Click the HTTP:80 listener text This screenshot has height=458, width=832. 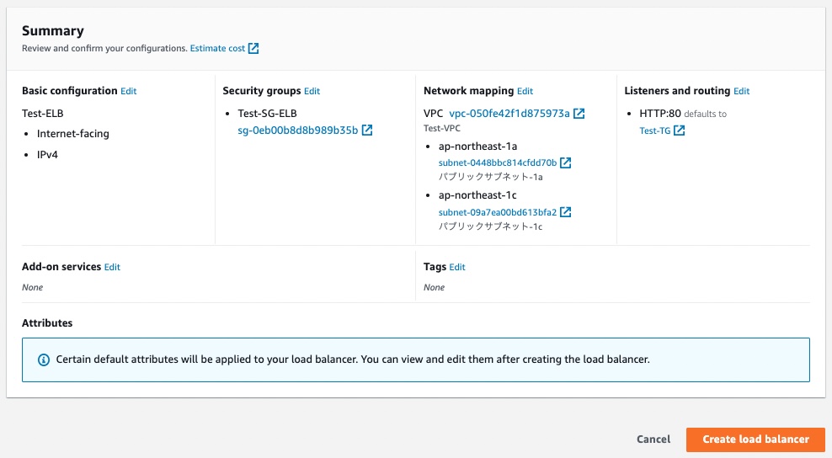pos(660,114)
